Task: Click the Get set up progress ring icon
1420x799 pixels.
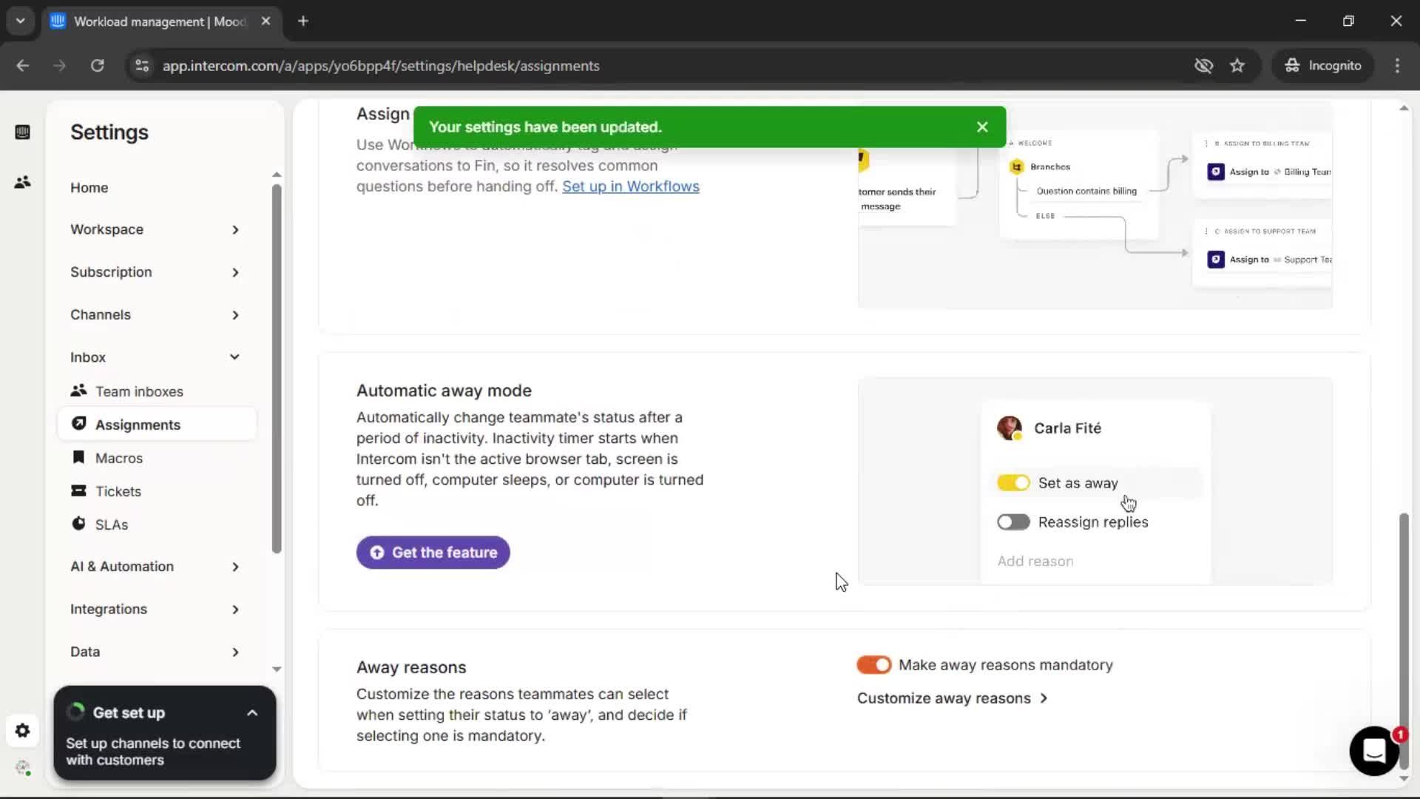Action: point(75,712)
